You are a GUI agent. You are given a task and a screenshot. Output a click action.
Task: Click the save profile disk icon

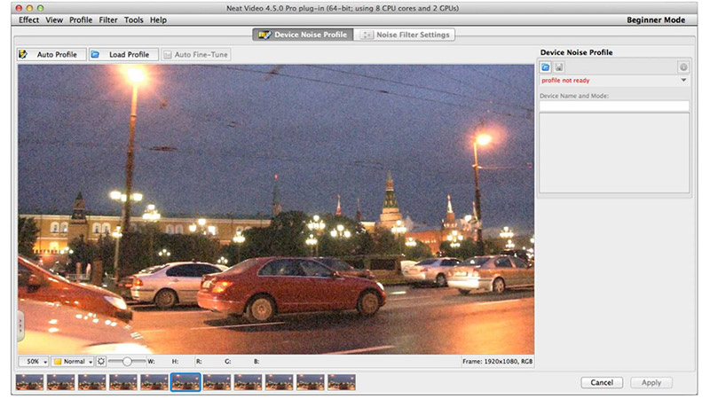coord(559,67)
